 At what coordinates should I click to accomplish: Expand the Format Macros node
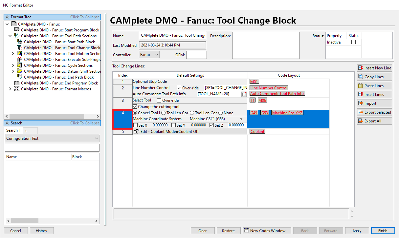(10, 89)
